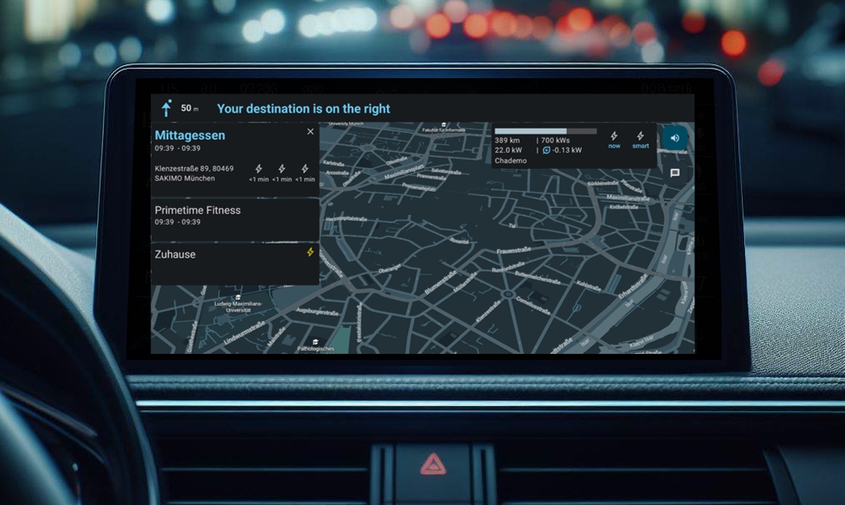Image resolution: width=845 pixels, height=505 pixels.
Task: Tap 'Promenadeplatz' label on the map
Action: (418, 187)
